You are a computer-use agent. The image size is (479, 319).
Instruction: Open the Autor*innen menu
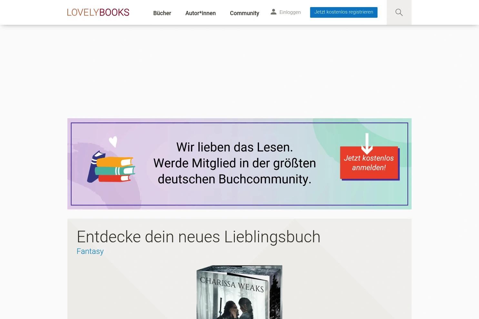[x=200, y=13]
